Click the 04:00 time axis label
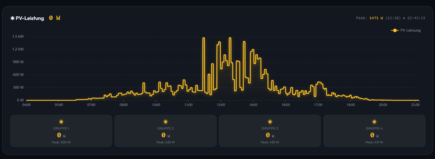The image size is (435, 159). 26,105
